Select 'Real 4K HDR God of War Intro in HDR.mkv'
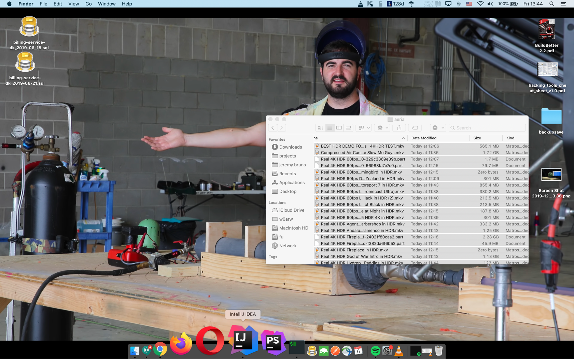 click(x=421, y=257)
